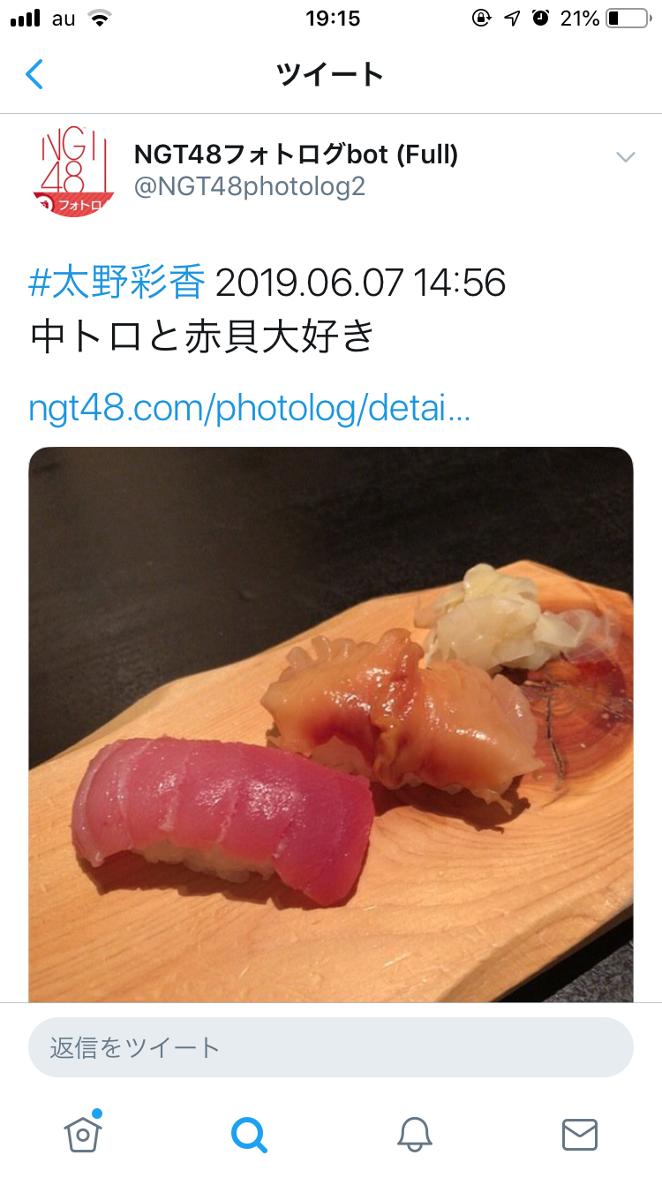Open the @NGT48photolog2 handle
Screen dimensions: 662x1178
pos(249,187)
